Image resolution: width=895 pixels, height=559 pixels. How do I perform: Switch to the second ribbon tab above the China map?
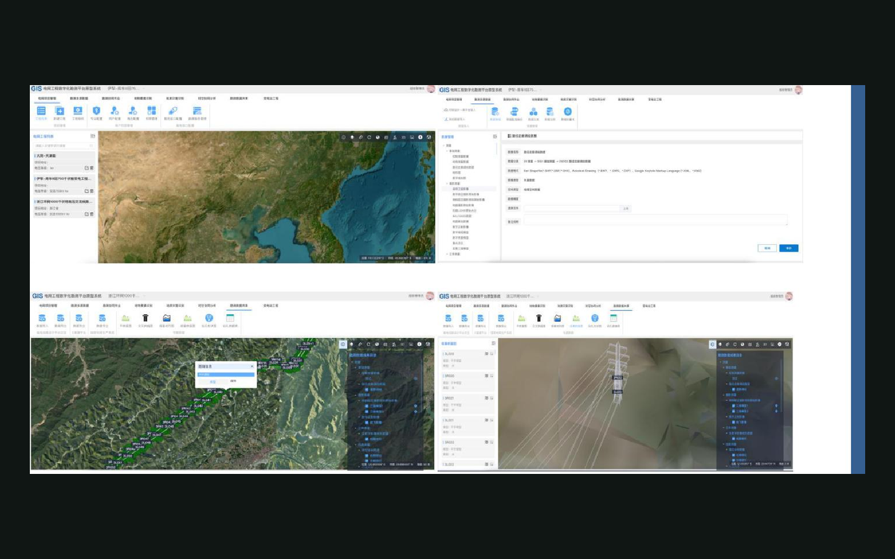(79, 98)
